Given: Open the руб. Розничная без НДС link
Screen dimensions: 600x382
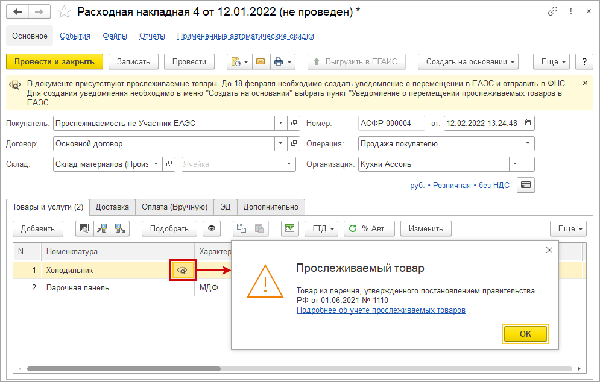Looking at the screenshot, I should point(459,185).
